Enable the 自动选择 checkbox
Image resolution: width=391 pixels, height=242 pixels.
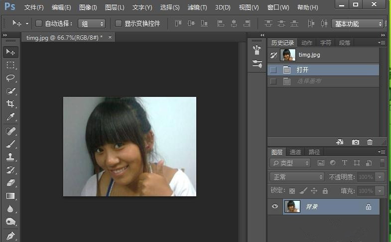(x=39, y=23)
